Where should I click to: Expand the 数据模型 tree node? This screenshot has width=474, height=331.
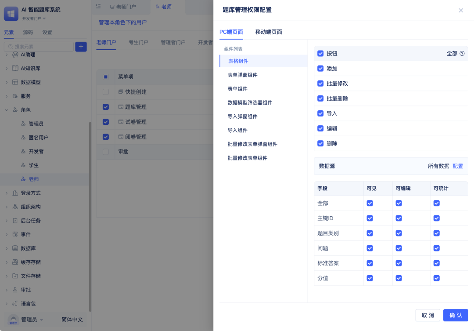click(7, 82)
